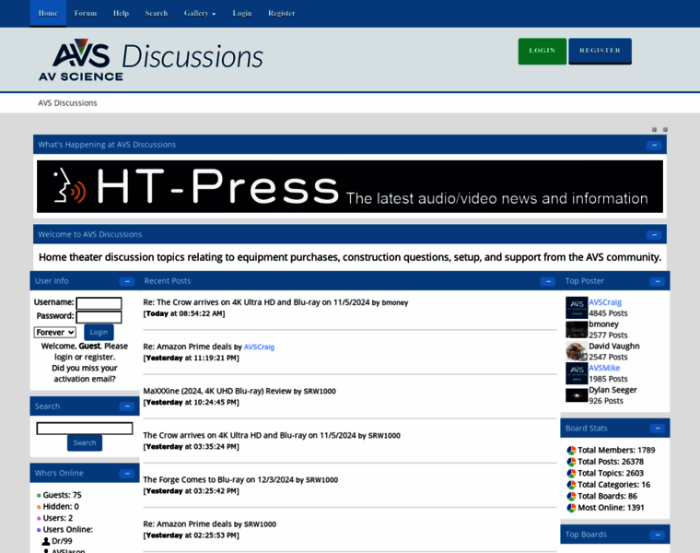Click the Username input field
Image resolution: width=700 pixels, height=553 pixels.
coord(99,303)
